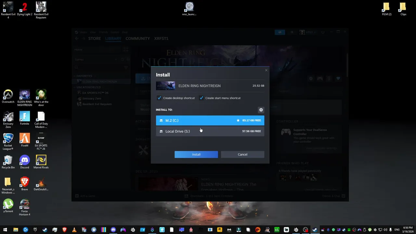Cancel the install dialog
The image size is (416, 234).
pyautogui.click(x=242, y=154)
